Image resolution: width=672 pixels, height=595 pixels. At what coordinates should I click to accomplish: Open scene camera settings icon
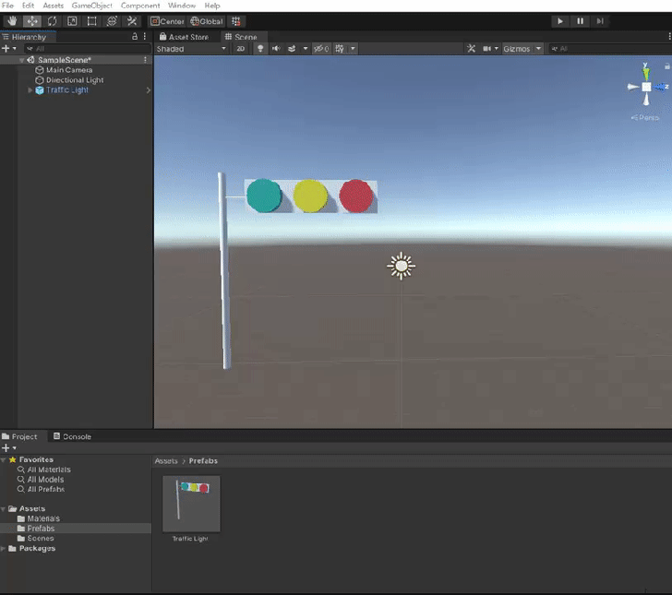[486, 48]
